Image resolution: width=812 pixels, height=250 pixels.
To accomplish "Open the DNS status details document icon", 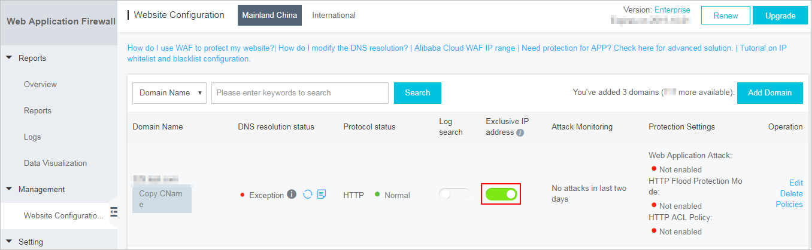I will click(322, 195).
